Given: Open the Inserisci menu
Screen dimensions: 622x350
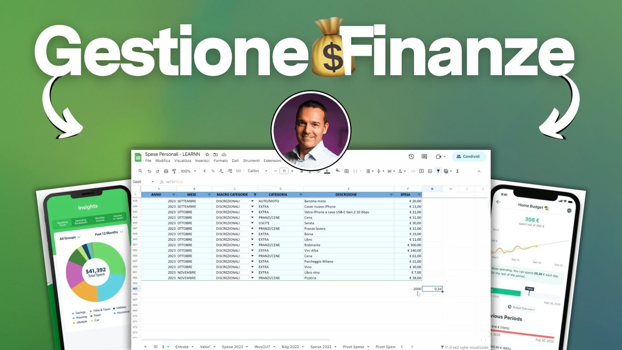Looking at the screenshot, I should click(202, 161).
